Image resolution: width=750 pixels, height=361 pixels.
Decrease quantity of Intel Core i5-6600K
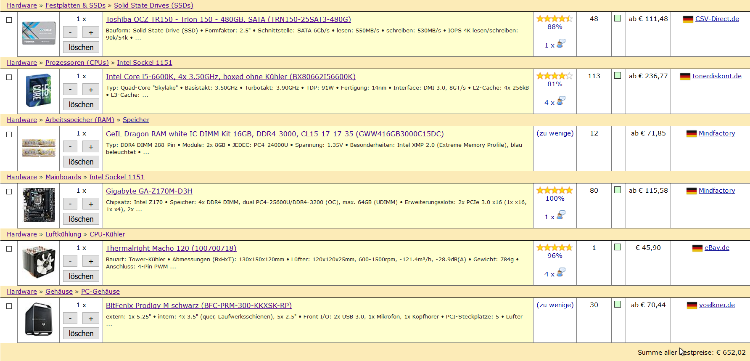point(70,90)
